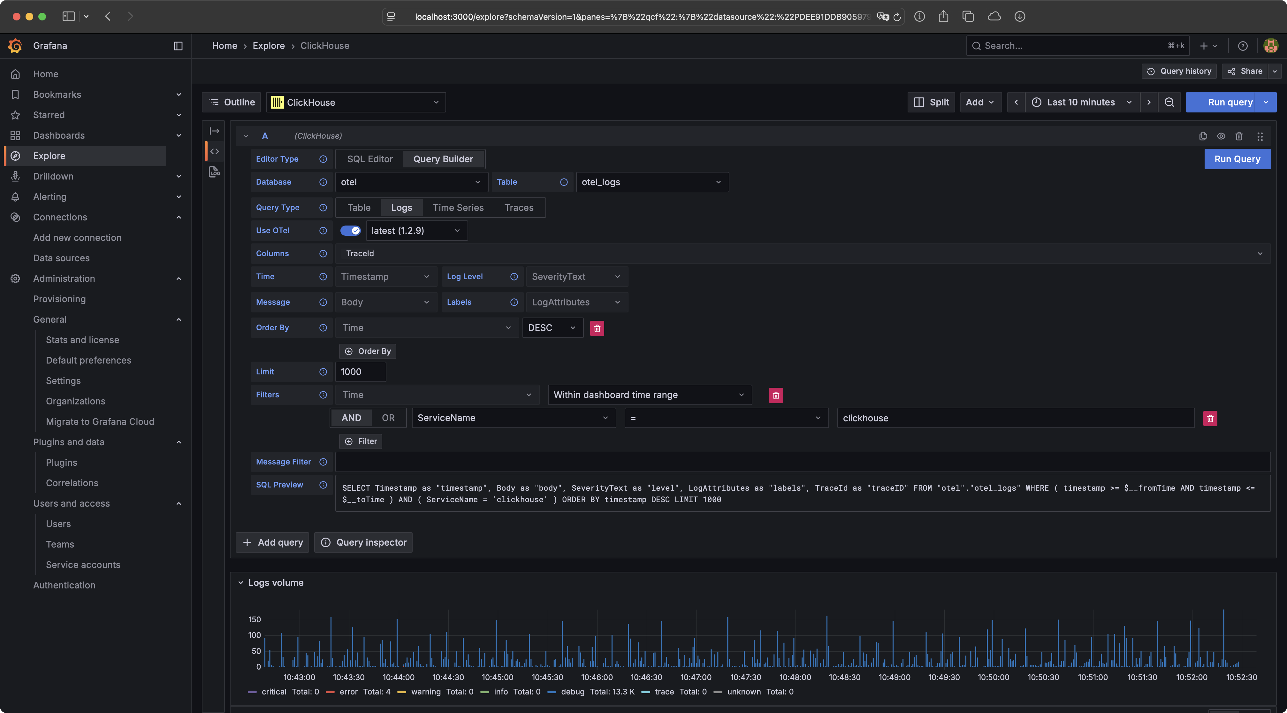Viewport: 1287px width, 713px height.
Task: Open the Last 10 minutes time picker
Action: point(1082,102)
